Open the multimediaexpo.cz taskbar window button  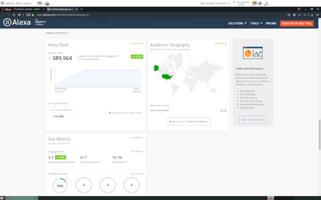click(x=22, y=198)
